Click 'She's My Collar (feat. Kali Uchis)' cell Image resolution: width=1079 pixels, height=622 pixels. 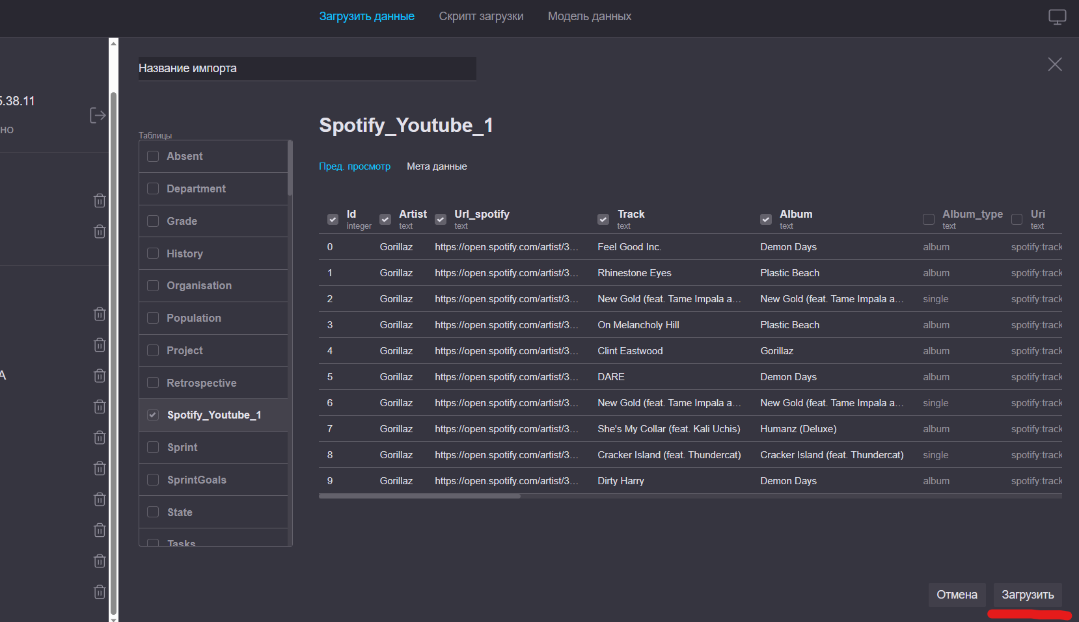pos(669,429)
